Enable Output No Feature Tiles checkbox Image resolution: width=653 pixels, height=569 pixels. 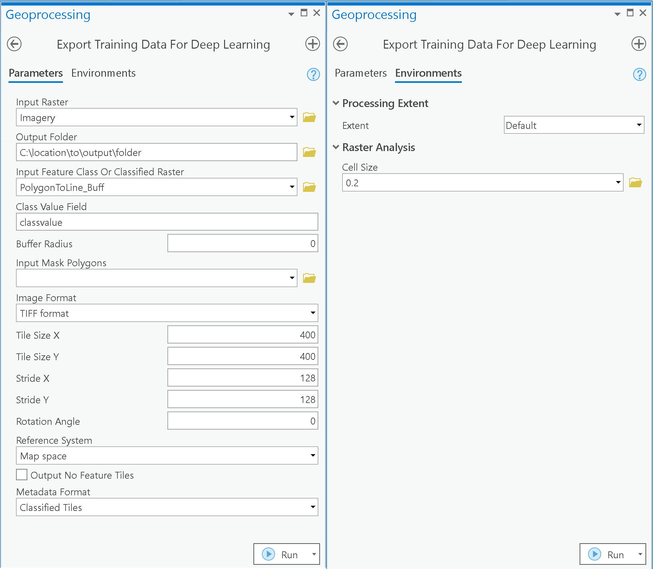pos(22,475)
